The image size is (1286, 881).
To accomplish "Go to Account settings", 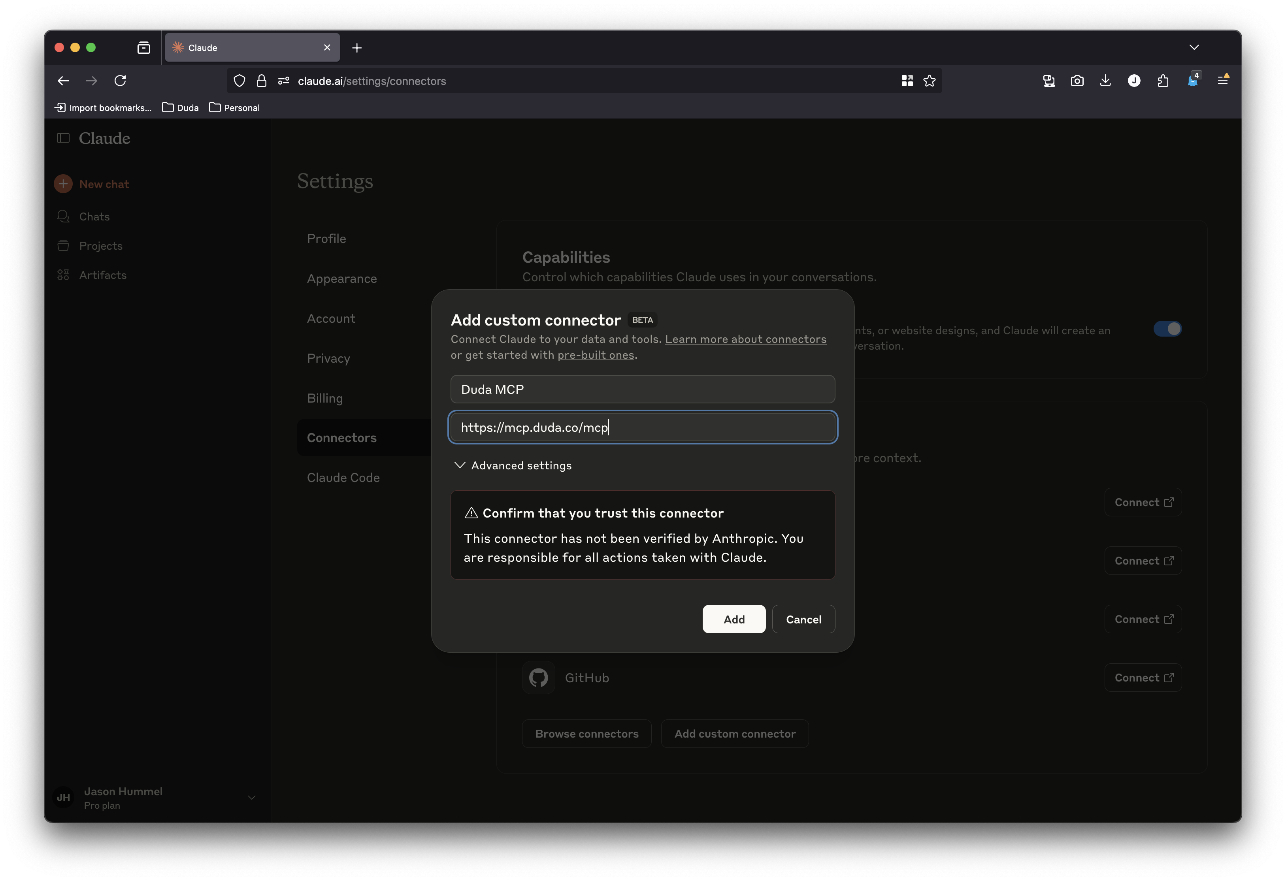I will [x=331, y=318].
